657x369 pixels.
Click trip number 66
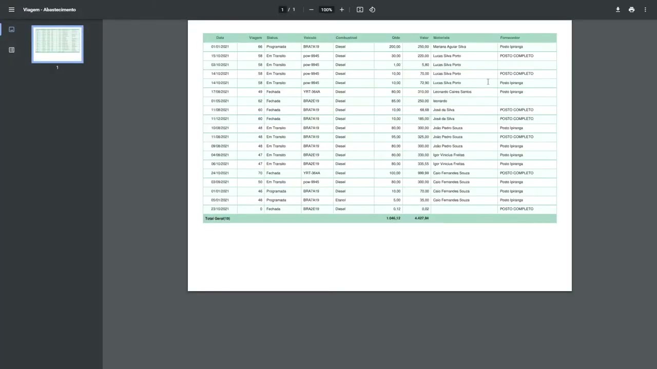(x=260, y=47)
